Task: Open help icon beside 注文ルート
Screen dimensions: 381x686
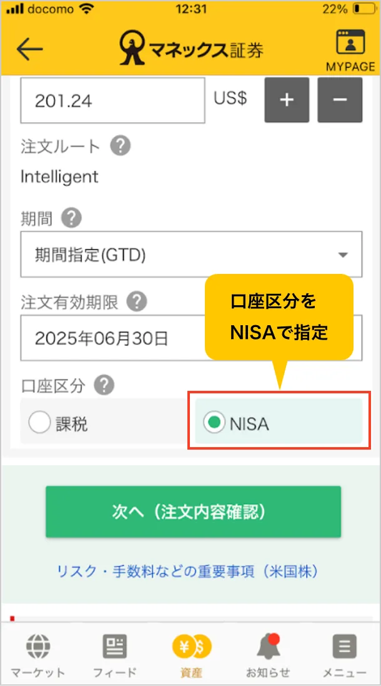Action: [x=121, y=146]
